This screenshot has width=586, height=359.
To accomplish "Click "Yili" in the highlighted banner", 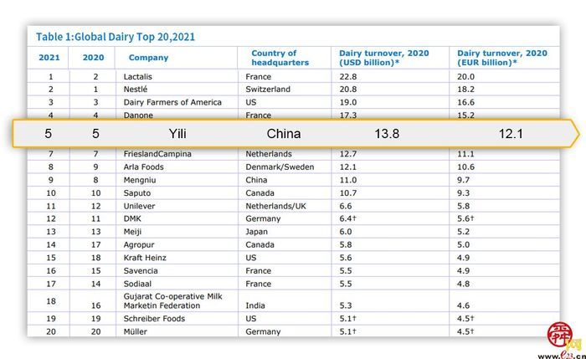I will [x=177, y=134].
